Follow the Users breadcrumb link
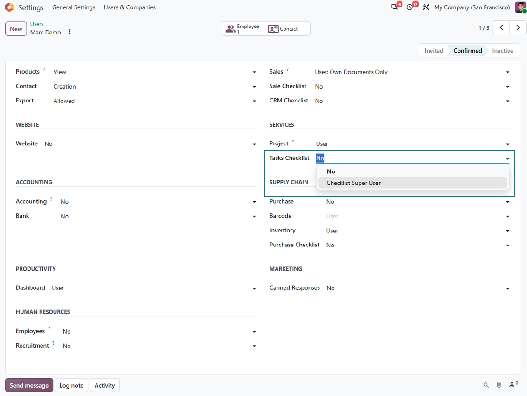 37,24
